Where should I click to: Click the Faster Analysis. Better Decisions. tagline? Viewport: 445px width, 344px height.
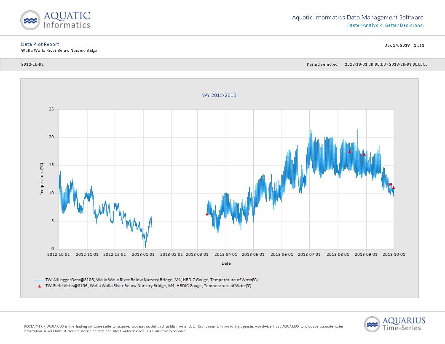[386, 25]
